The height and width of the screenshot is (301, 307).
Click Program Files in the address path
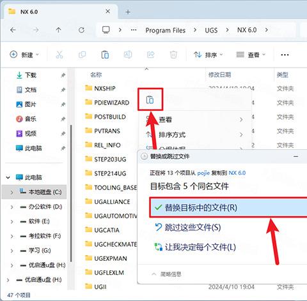click(166, 30)
